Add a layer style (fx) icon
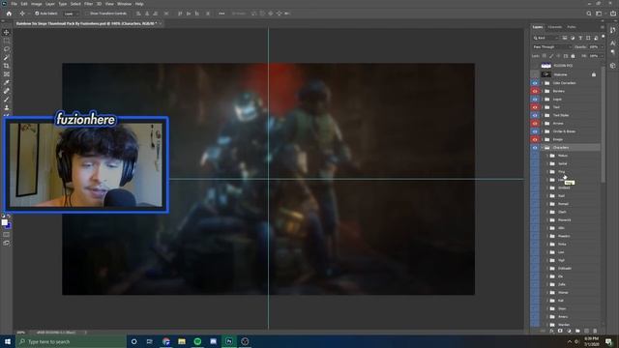This screenshot has height=348, width=619. pos(551,331)
